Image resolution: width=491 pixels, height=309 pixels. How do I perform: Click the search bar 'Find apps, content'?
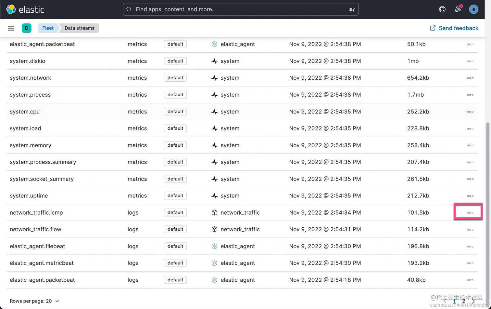tap(241, 9)
